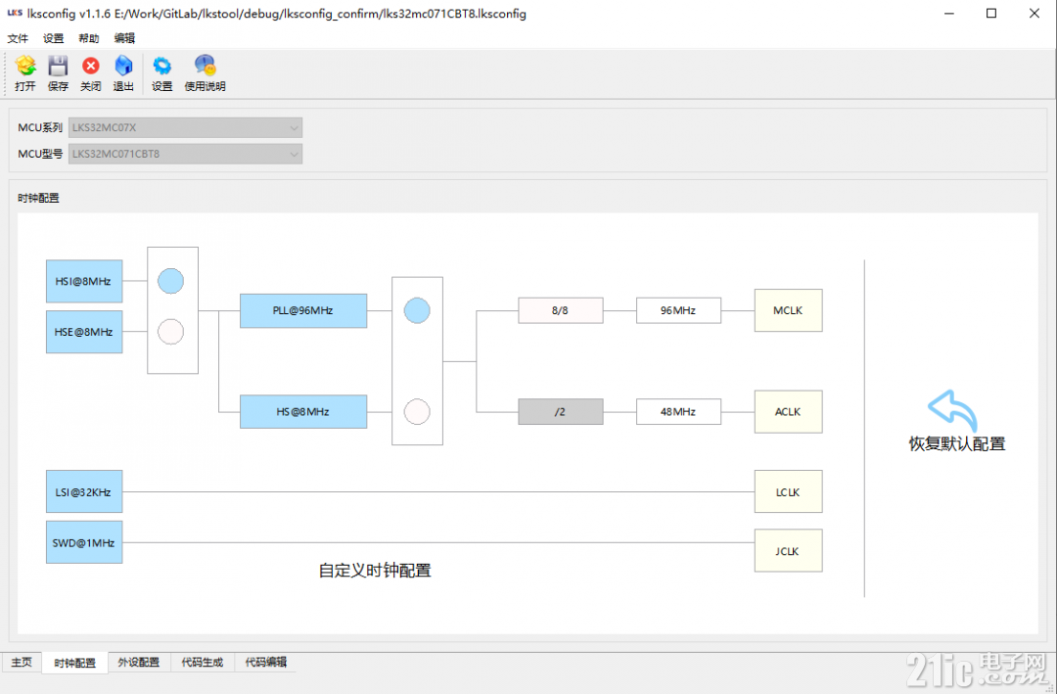Click the 打开 (Open) toolbar icon

[24, 66]
